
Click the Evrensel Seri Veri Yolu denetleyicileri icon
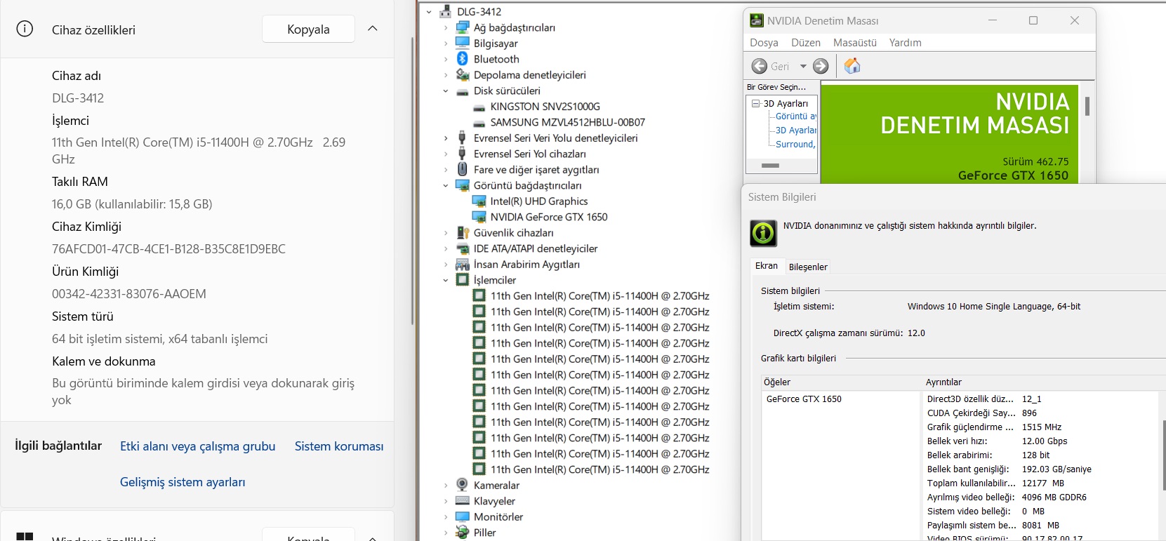tap(462, 138)
